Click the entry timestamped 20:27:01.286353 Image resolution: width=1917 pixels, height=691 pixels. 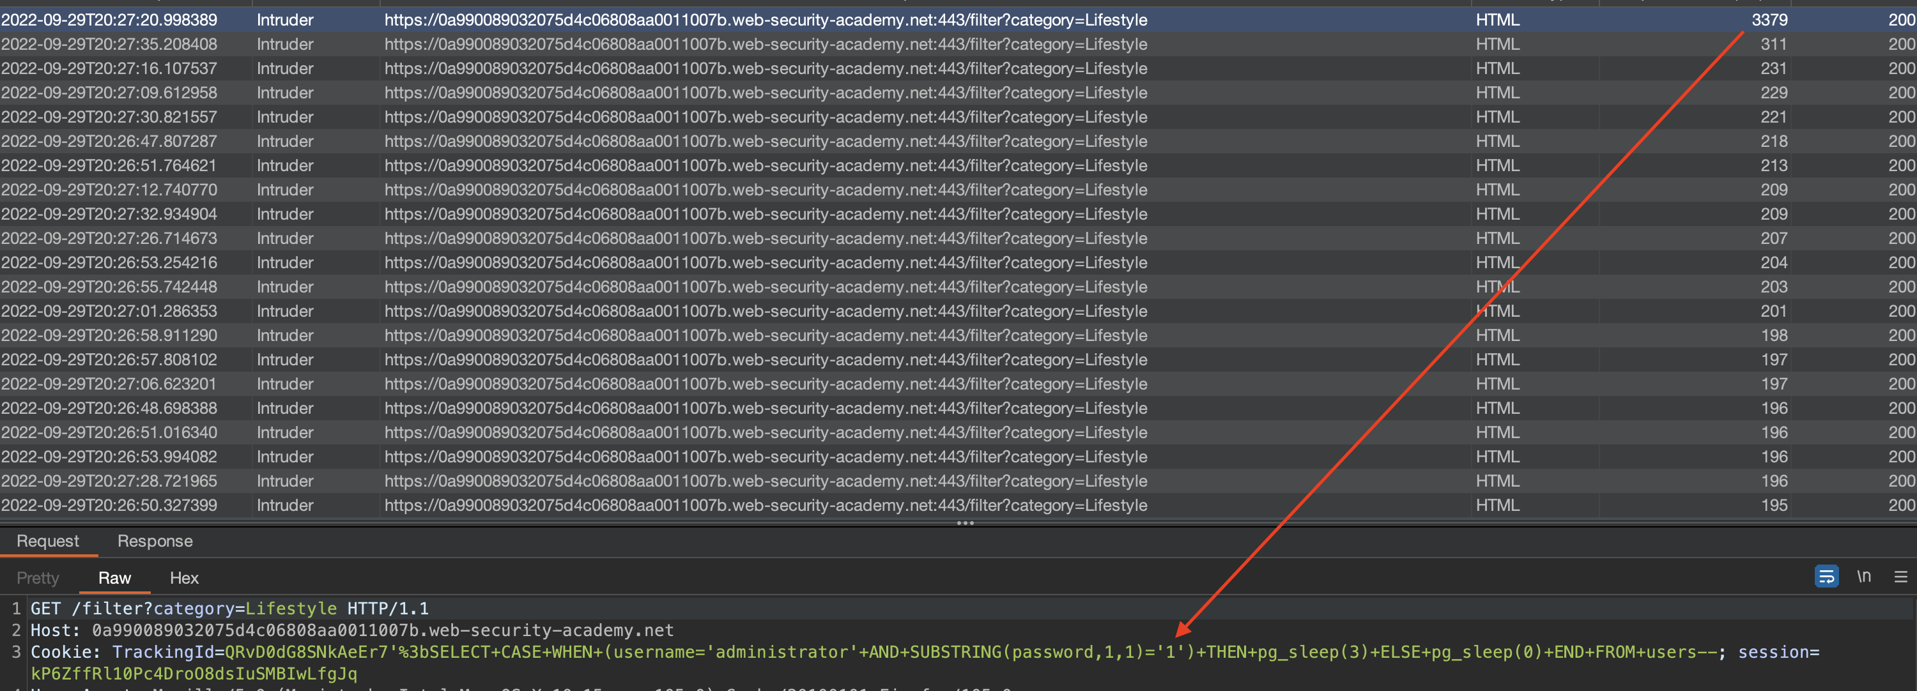tap(109, 311)
